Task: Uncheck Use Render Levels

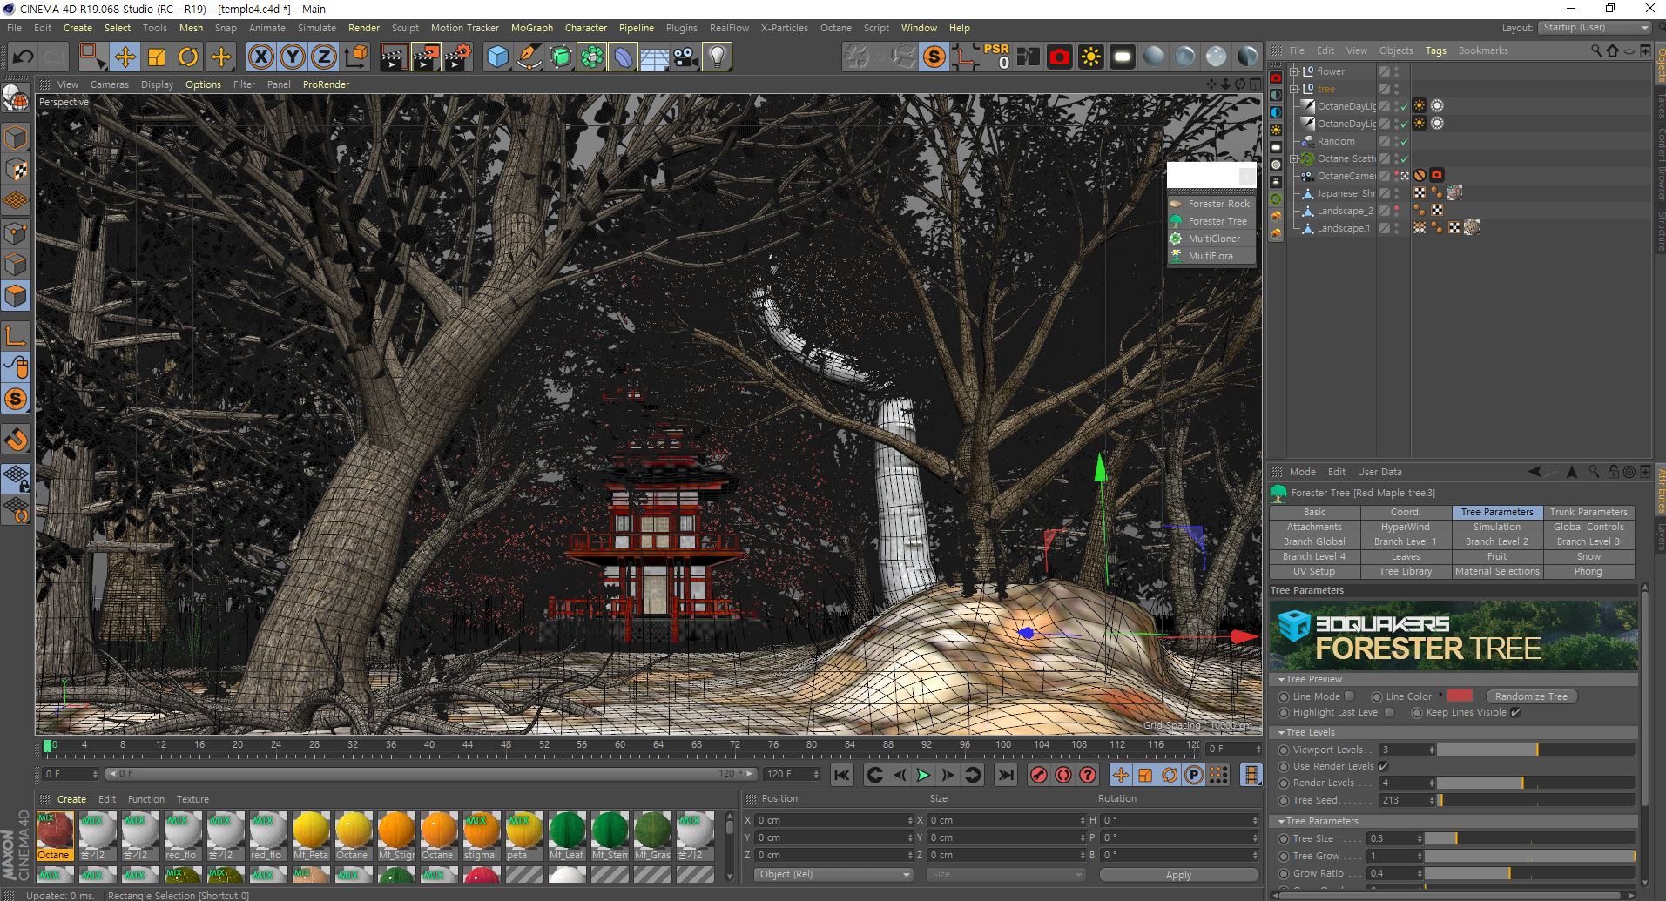Action: (1383, 766)
